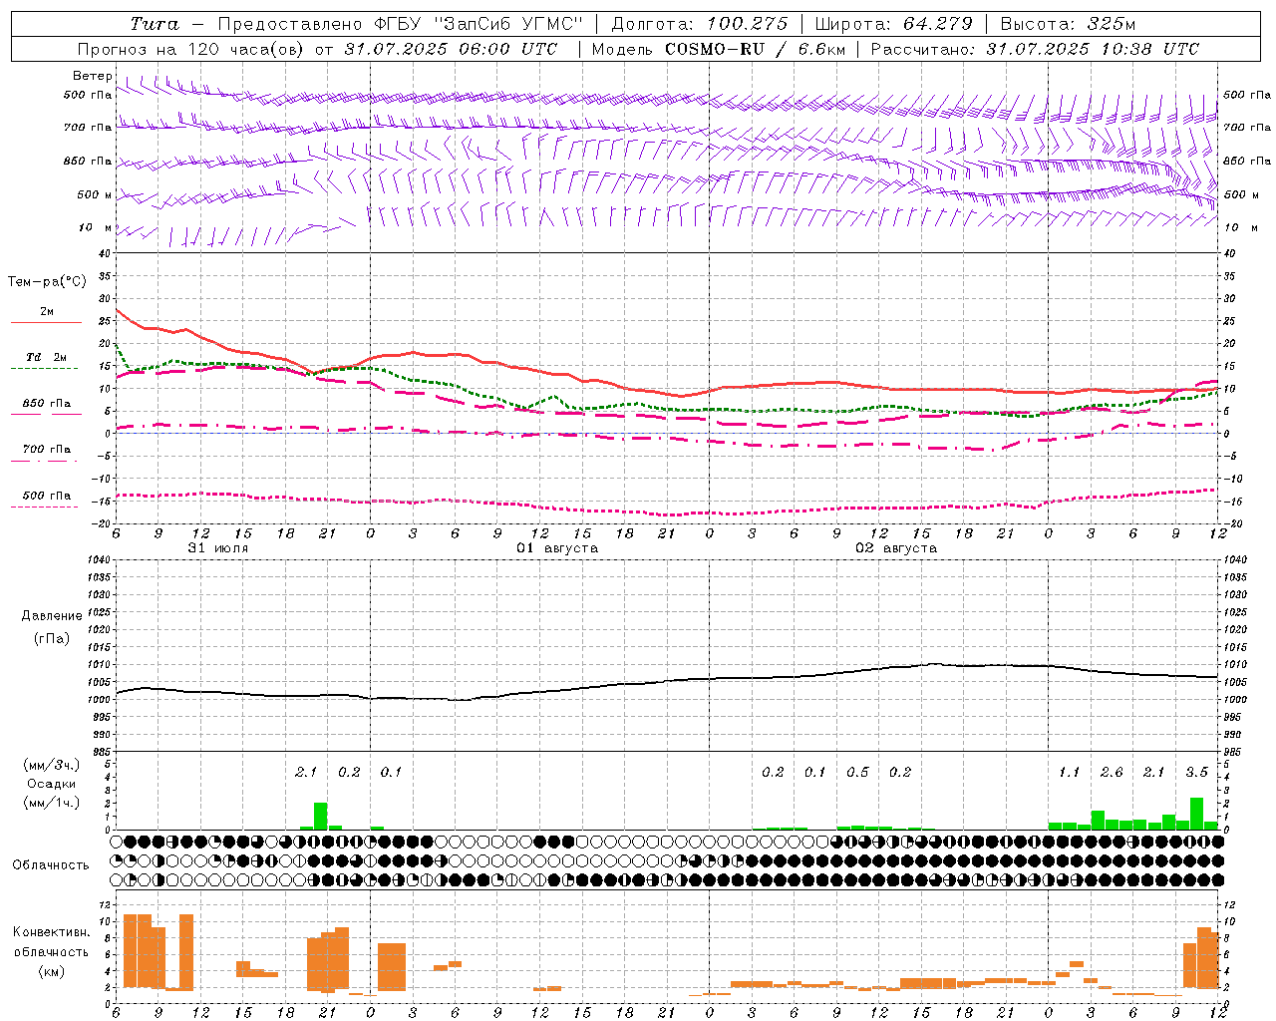Screen dimensions: 1276x1021
Task: Click the "3.5" precipitation total value
Action: coord(1196,772)
